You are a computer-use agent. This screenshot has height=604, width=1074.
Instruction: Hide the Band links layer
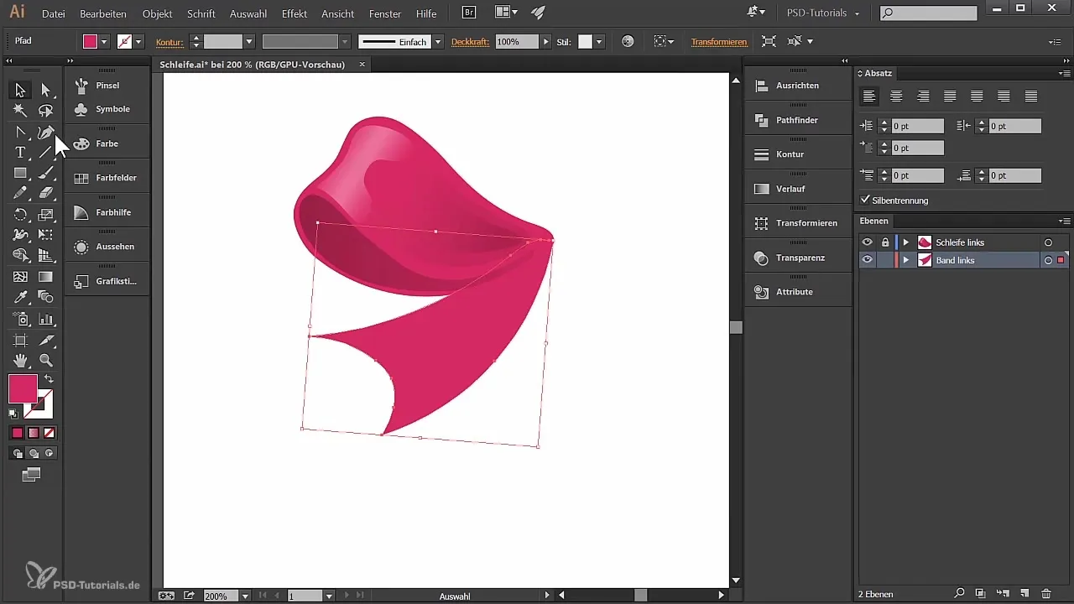(x=868, y=261)
